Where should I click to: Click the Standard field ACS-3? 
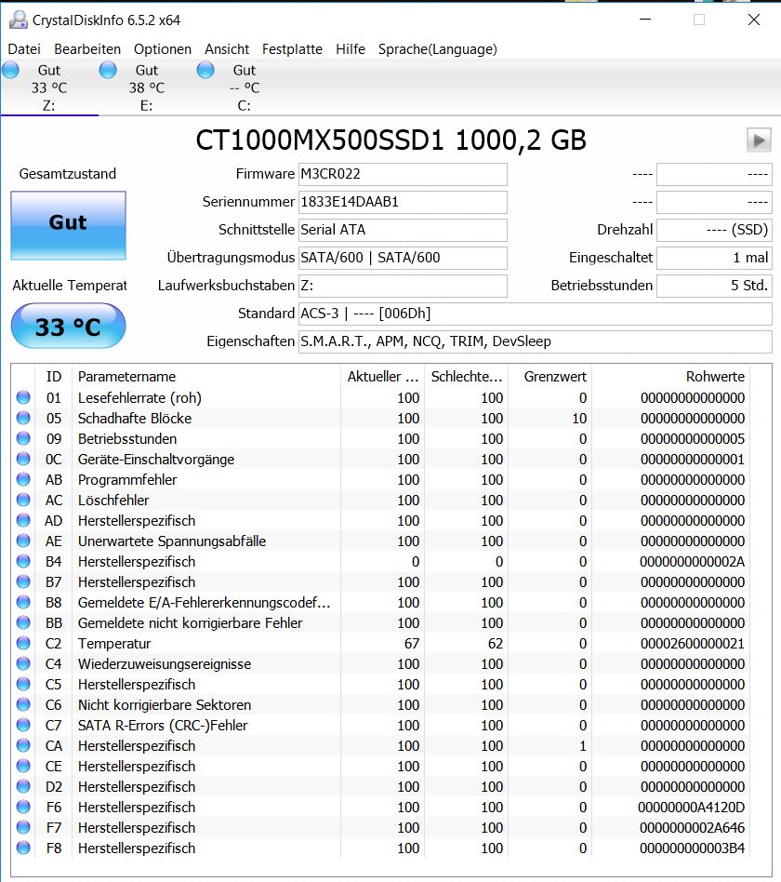click(536, 314)
